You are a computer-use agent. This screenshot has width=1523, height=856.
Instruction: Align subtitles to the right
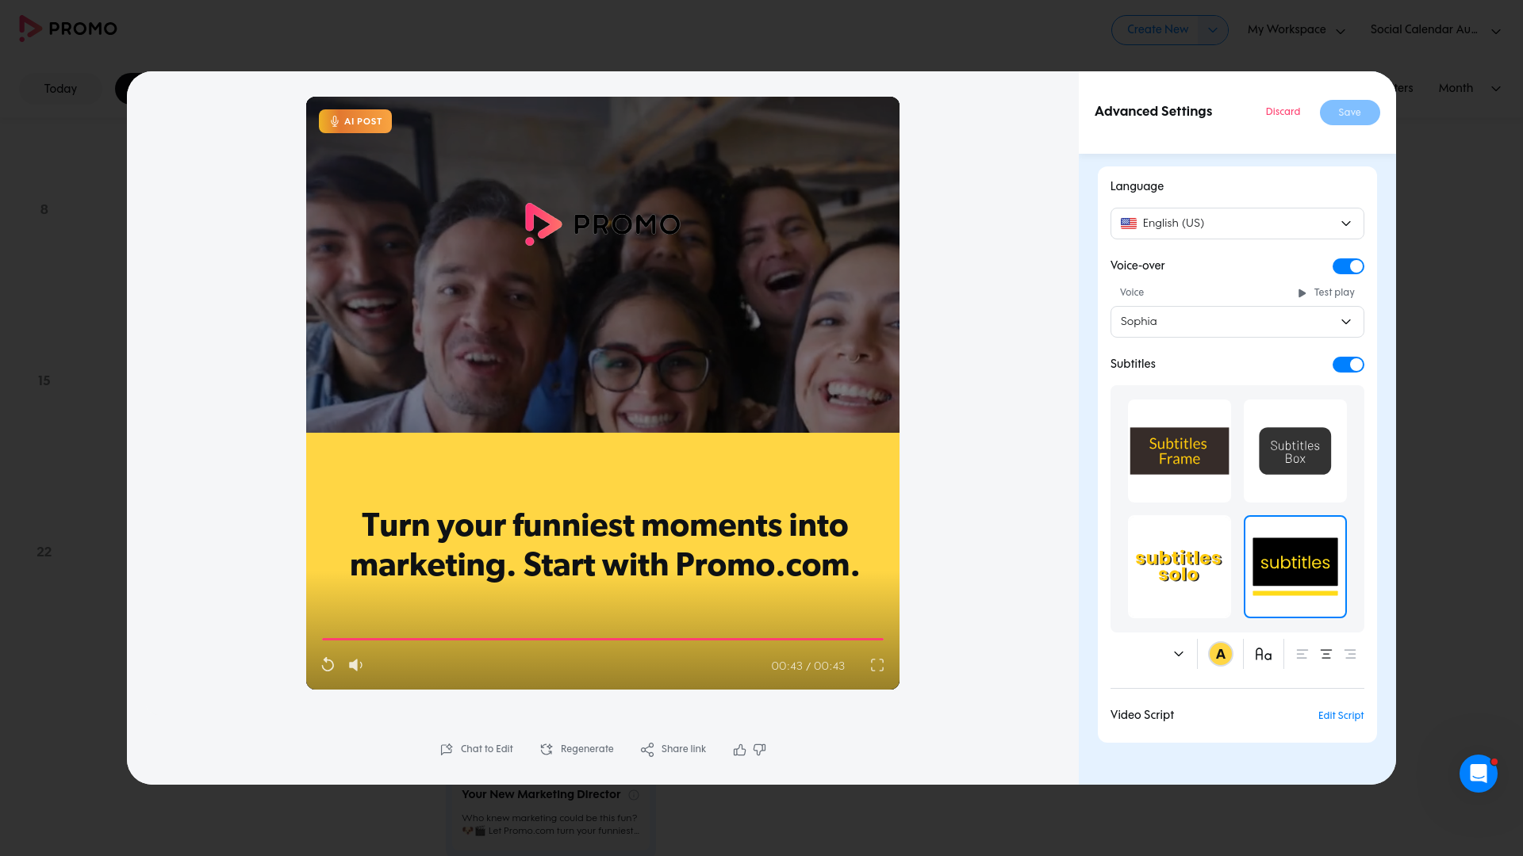pyautogui.click(x=1350, y=654)
